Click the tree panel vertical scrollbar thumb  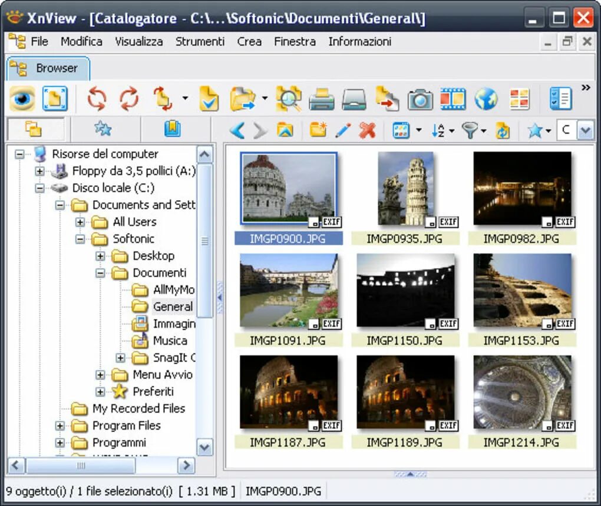[205, 241]
